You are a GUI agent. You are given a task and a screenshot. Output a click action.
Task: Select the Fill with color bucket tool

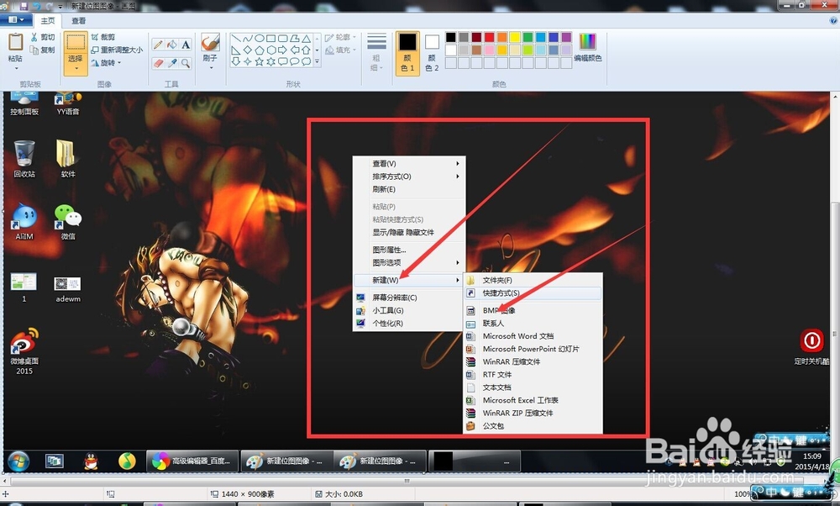pyautogui.click(x=172, y=45)
